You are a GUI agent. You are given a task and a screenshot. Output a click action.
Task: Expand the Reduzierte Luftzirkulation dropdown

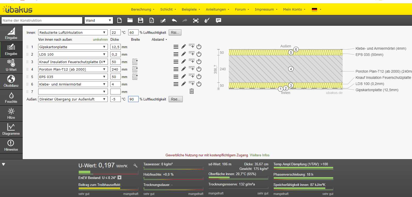pos(73,32)
